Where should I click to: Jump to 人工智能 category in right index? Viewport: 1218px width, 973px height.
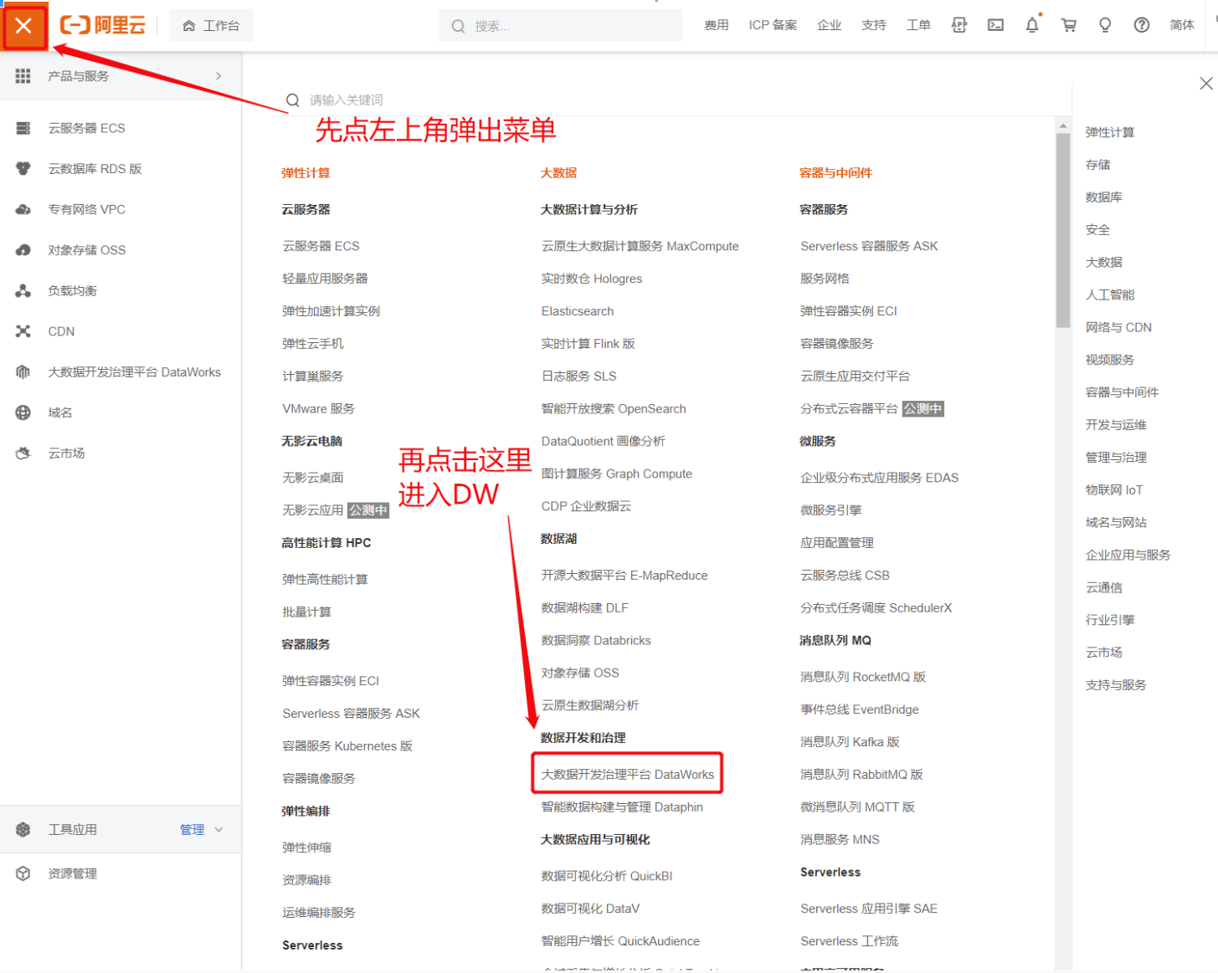click(1110, 294)
